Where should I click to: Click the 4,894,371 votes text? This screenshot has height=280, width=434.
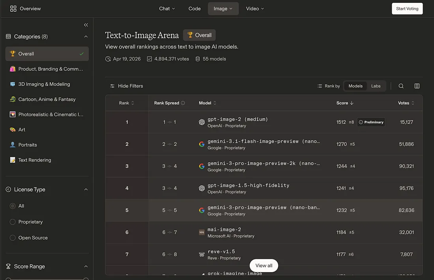(x=172, y=59)
